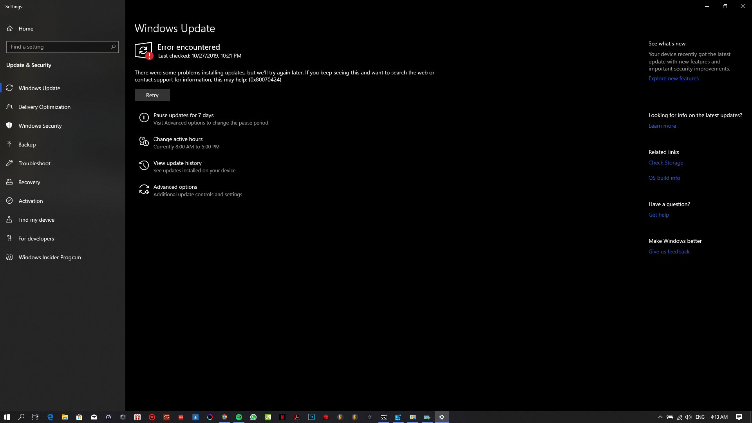Screen dimensions: 752x423
Task: Open the color wheel app on taskbar
Action: pos(210,417)
